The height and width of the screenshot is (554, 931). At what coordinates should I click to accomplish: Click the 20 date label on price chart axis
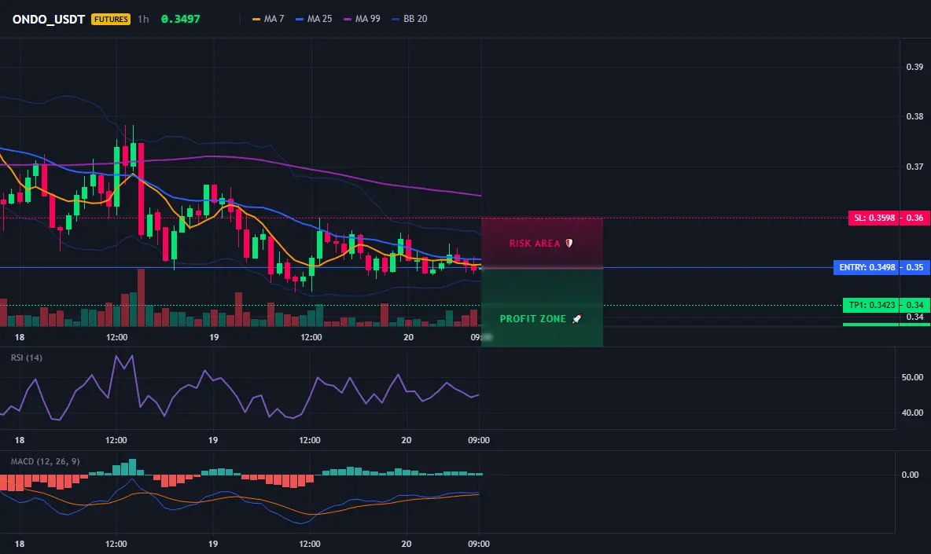click(409, 337)
